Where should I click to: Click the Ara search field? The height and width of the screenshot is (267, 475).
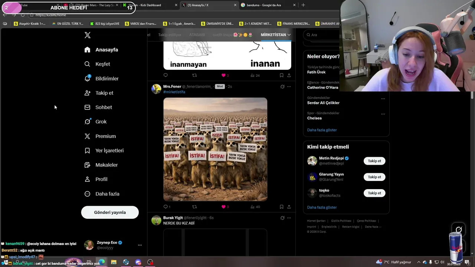click(x=321, y=35)
